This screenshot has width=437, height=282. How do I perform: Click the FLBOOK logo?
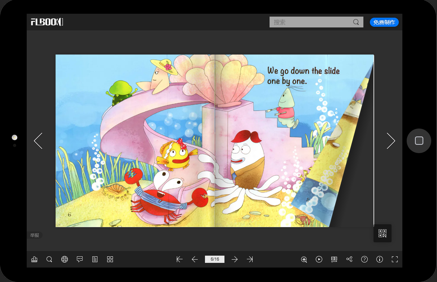[x=47, y=22]
